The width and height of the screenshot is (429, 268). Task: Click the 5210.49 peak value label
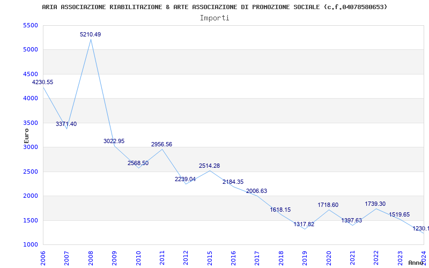coord(90,34)
